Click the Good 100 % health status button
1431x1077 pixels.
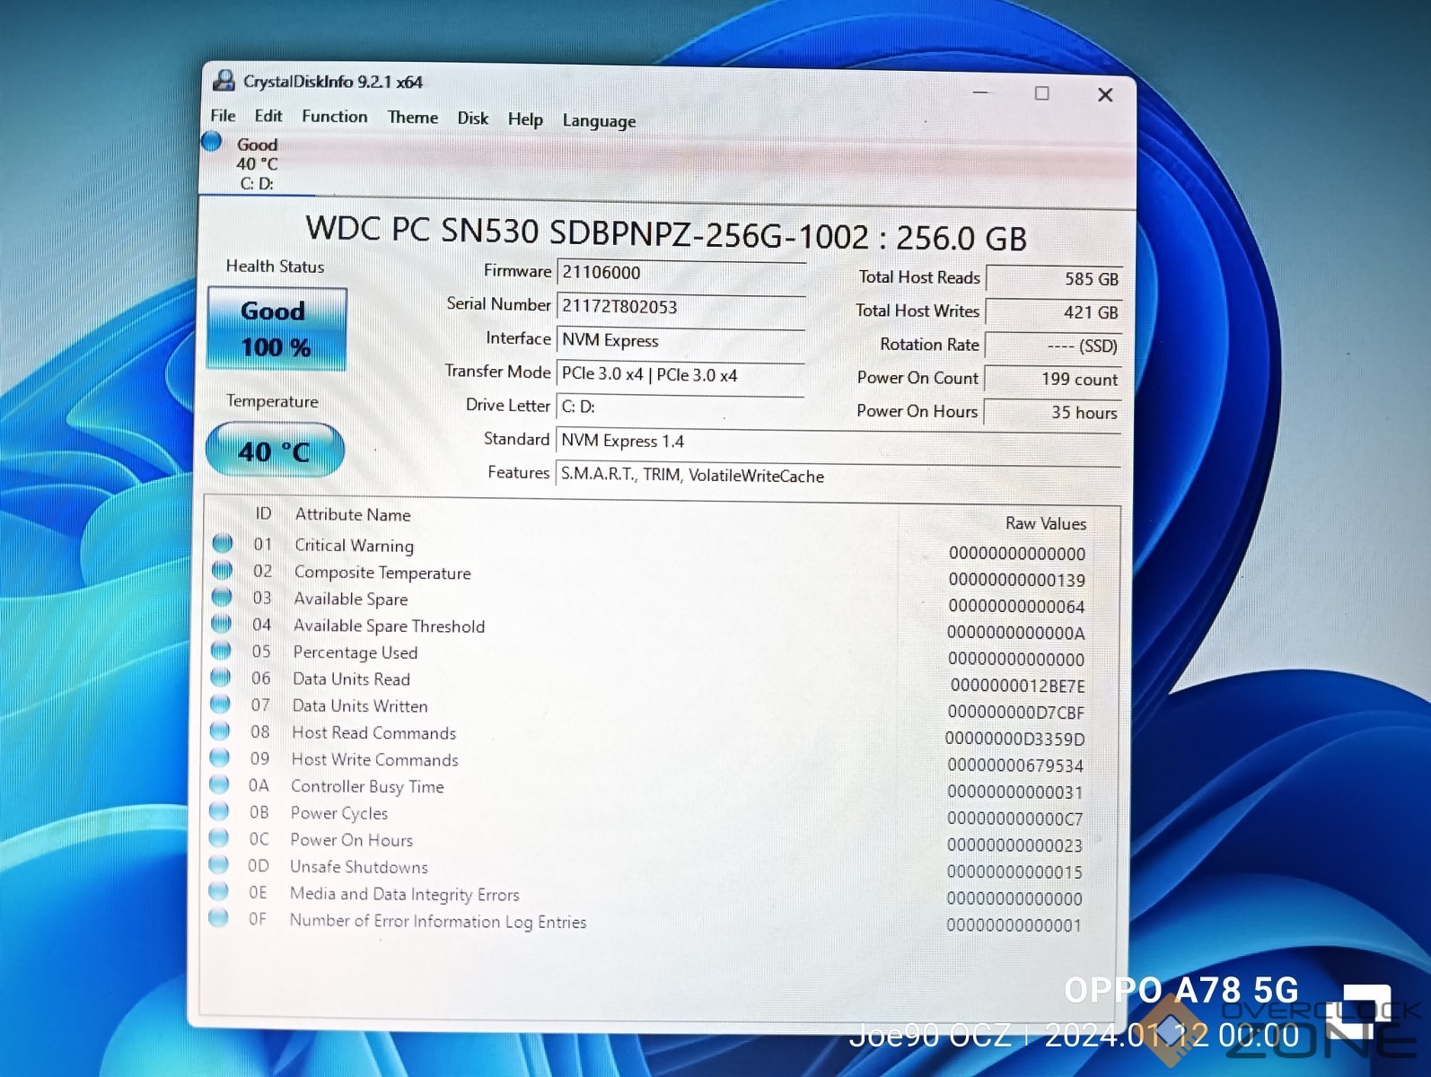277,328
